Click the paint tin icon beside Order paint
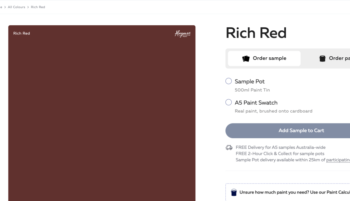Screen dimensions: 350x201 [x=322, y=58]
